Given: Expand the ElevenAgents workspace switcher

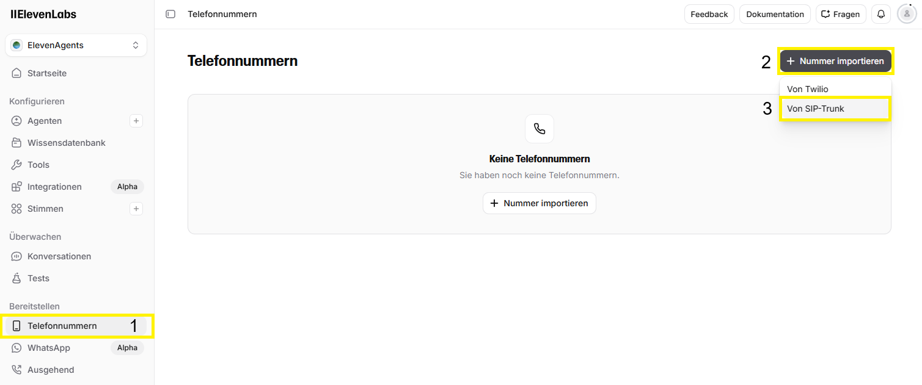Looking at the screenshot, I should [76, 45].
